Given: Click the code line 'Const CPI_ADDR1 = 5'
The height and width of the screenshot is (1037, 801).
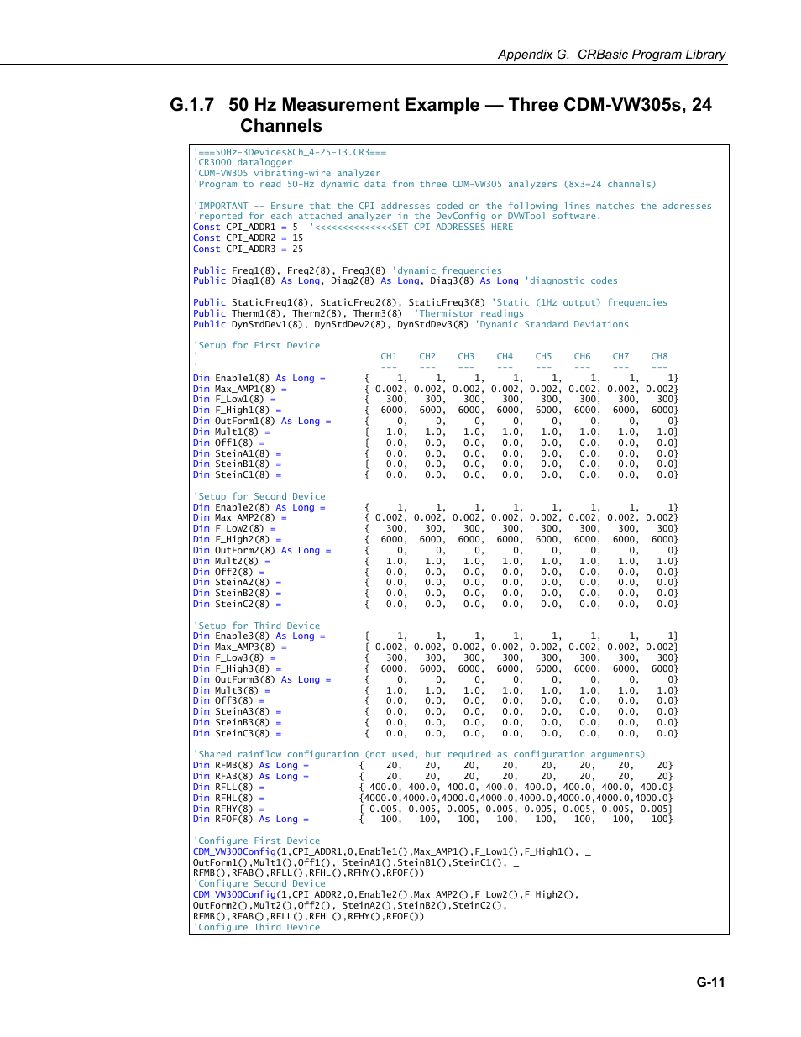Looking at the screenshot, I should coord(245,228).
